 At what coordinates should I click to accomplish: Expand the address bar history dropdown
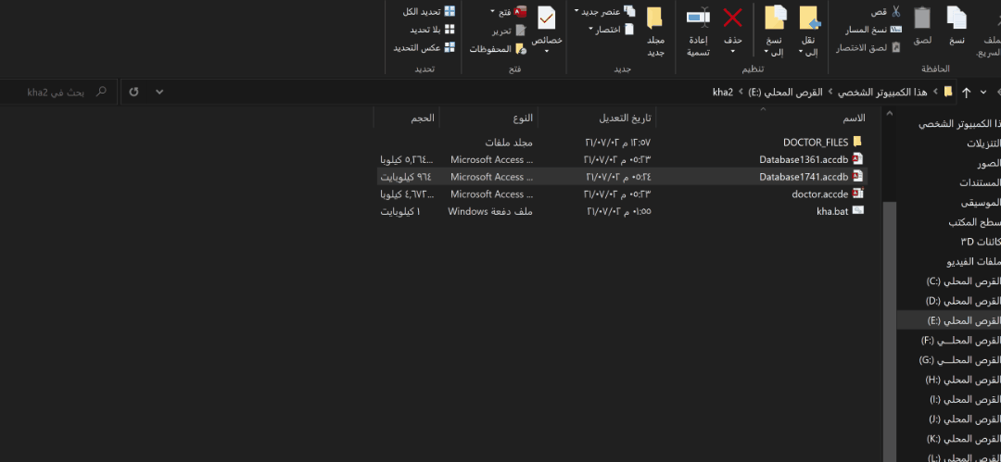coord(159,93)
